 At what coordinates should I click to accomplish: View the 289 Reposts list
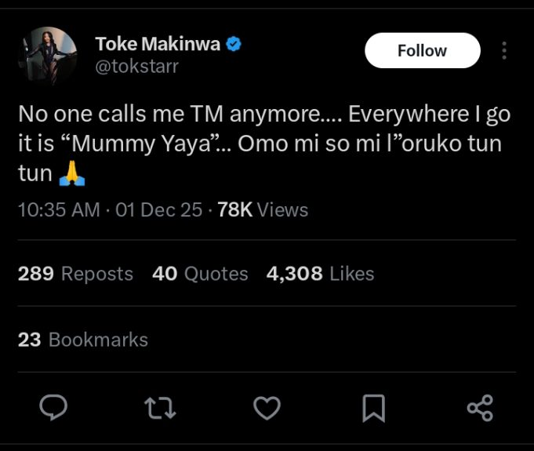(x=75, y=274)
